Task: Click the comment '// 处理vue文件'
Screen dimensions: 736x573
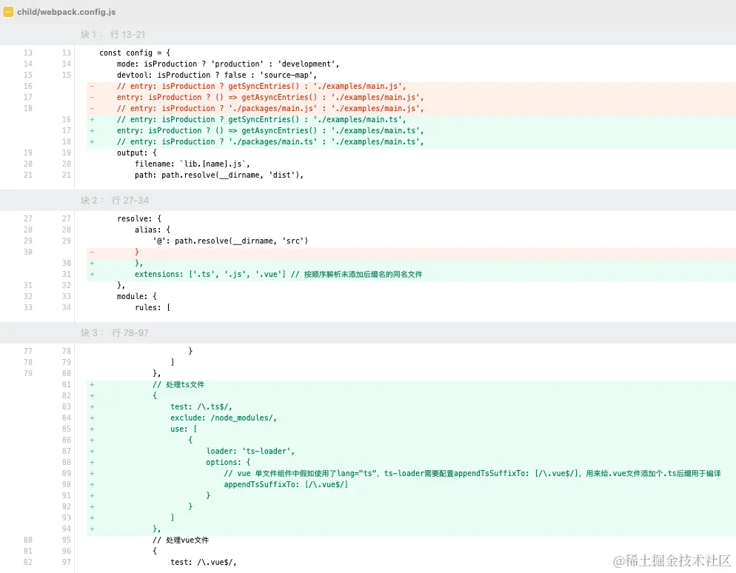Action: [x=181, y=540]
